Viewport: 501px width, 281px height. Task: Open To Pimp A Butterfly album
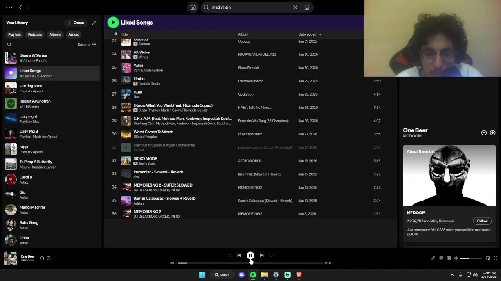coord(52,164)
